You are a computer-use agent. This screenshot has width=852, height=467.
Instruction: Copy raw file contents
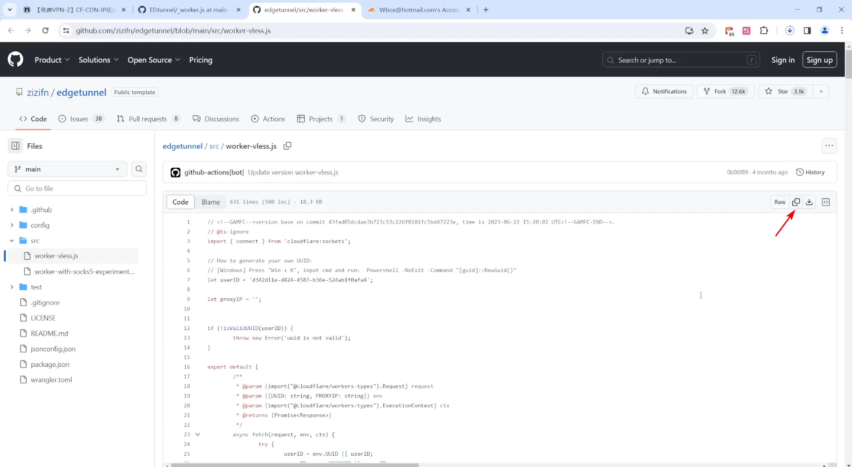coord(796,202)
